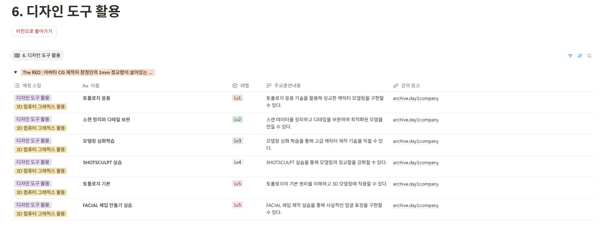Image resolution: width=601 pixels, height=226 pixels.
Task: Select the 6. 디자인 도구 활용 view tab
Action: 41,55
